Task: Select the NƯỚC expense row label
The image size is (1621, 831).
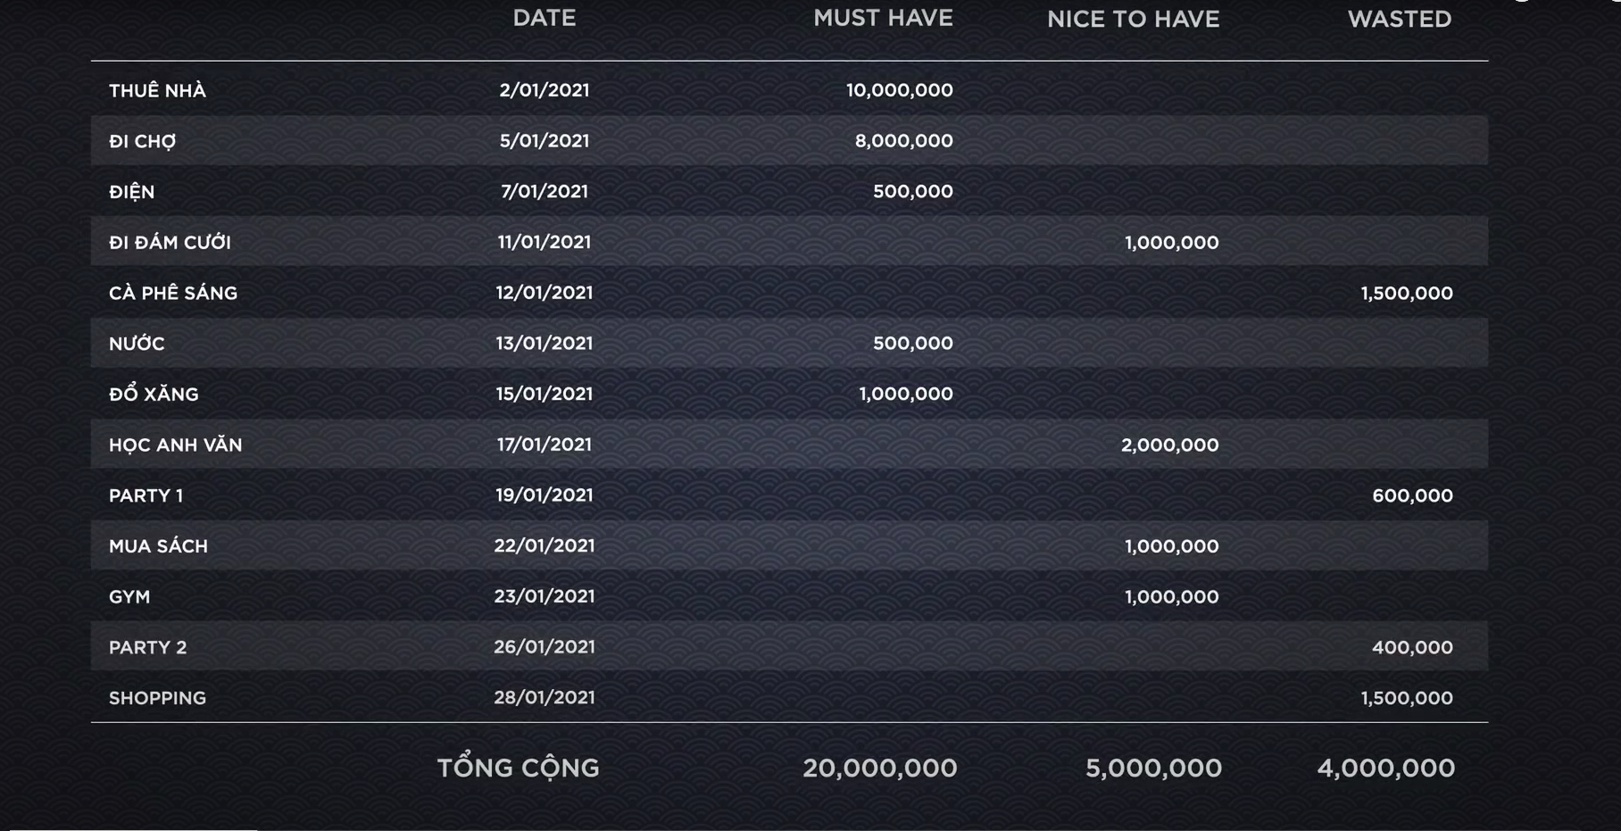Action: pos(137,344)
